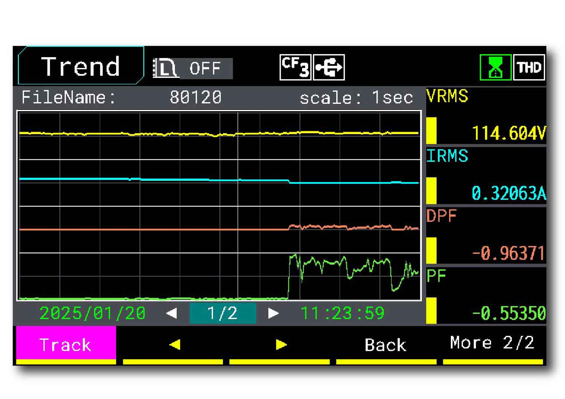Move cursor right with yellow right arrow
565x399 pixels.
tap(281, 344)
